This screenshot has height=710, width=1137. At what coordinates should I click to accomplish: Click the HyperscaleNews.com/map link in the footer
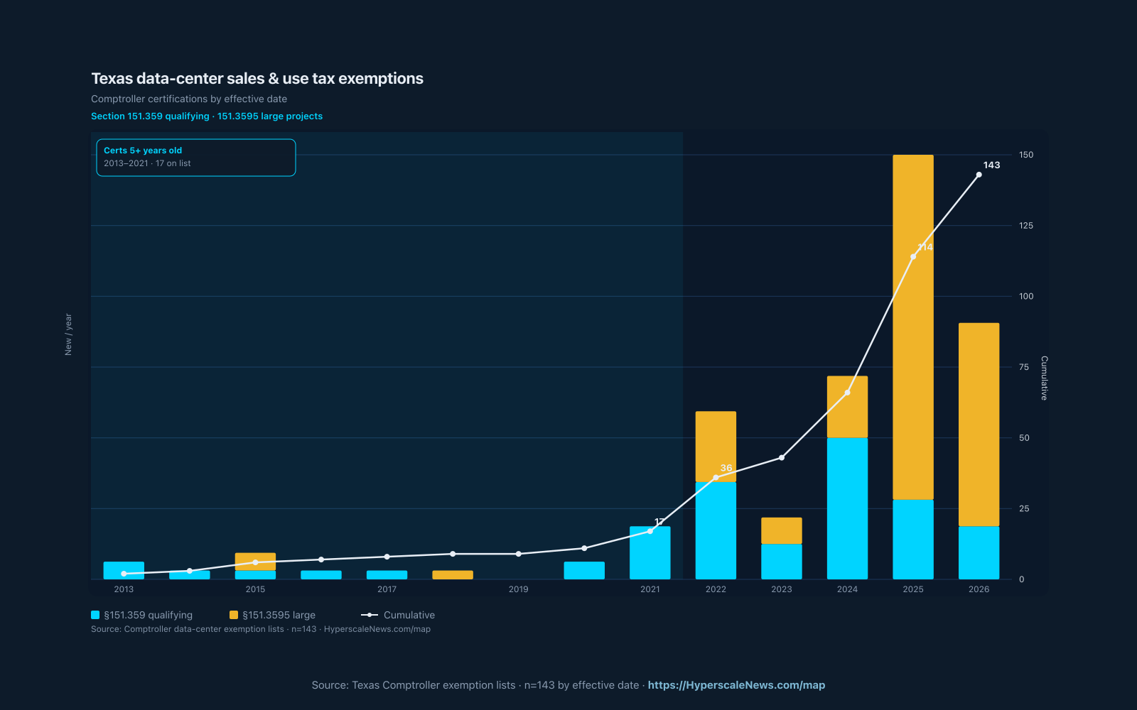(x=736, y=685)
